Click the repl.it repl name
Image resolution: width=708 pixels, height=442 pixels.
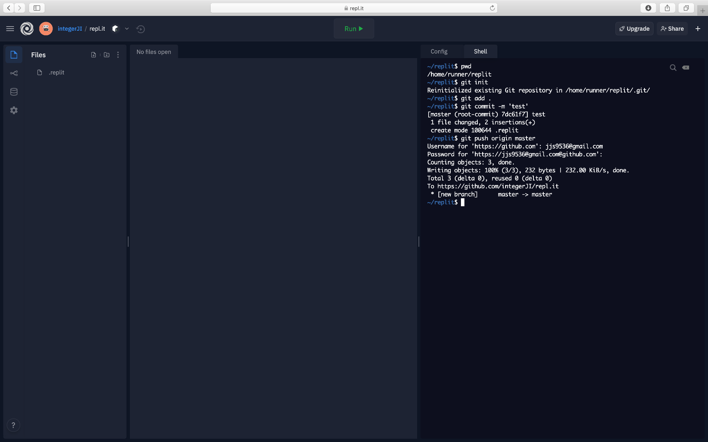97,29
